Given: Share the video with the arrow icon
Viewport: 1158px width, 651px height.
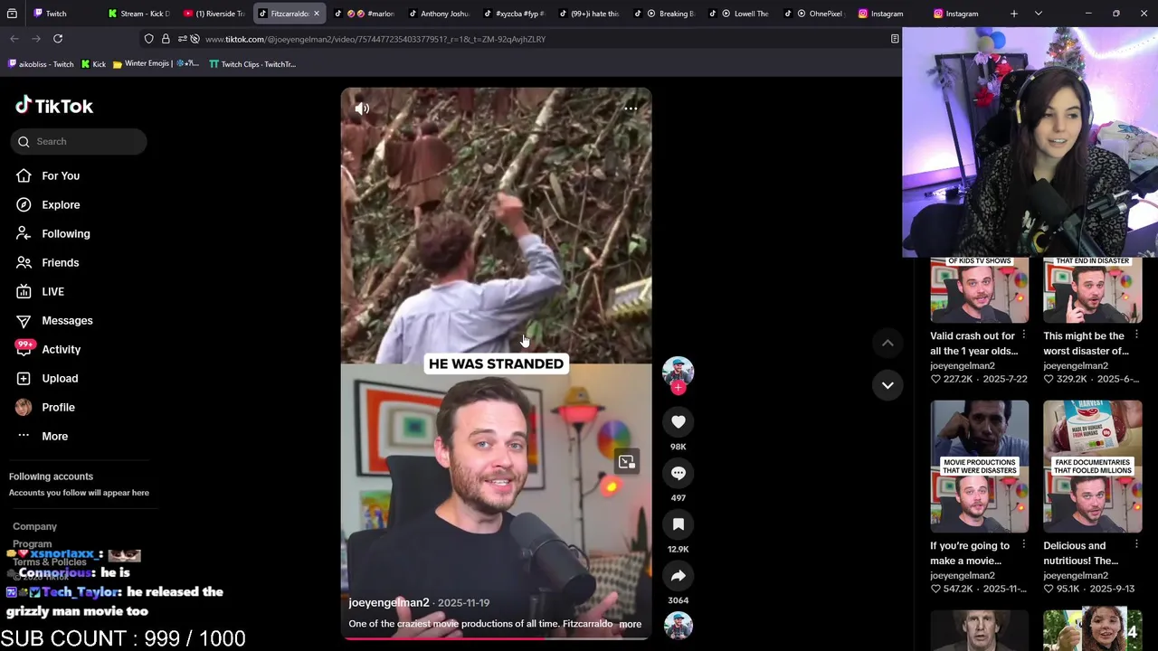Looking at the screenshot, I should 678,576.
